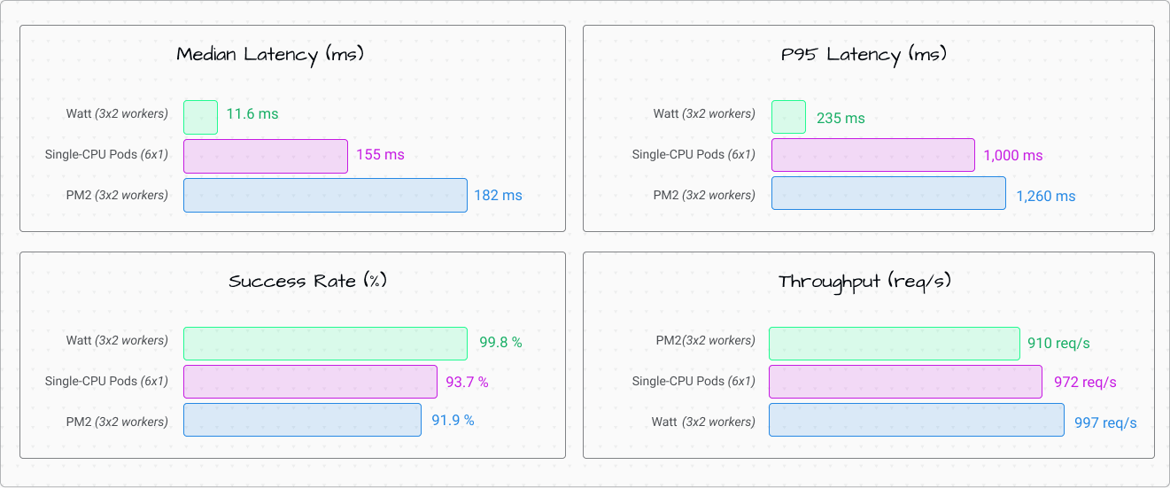Select the purple 93.7 % success bar
1170x488 pixels.
coord(310,382)
